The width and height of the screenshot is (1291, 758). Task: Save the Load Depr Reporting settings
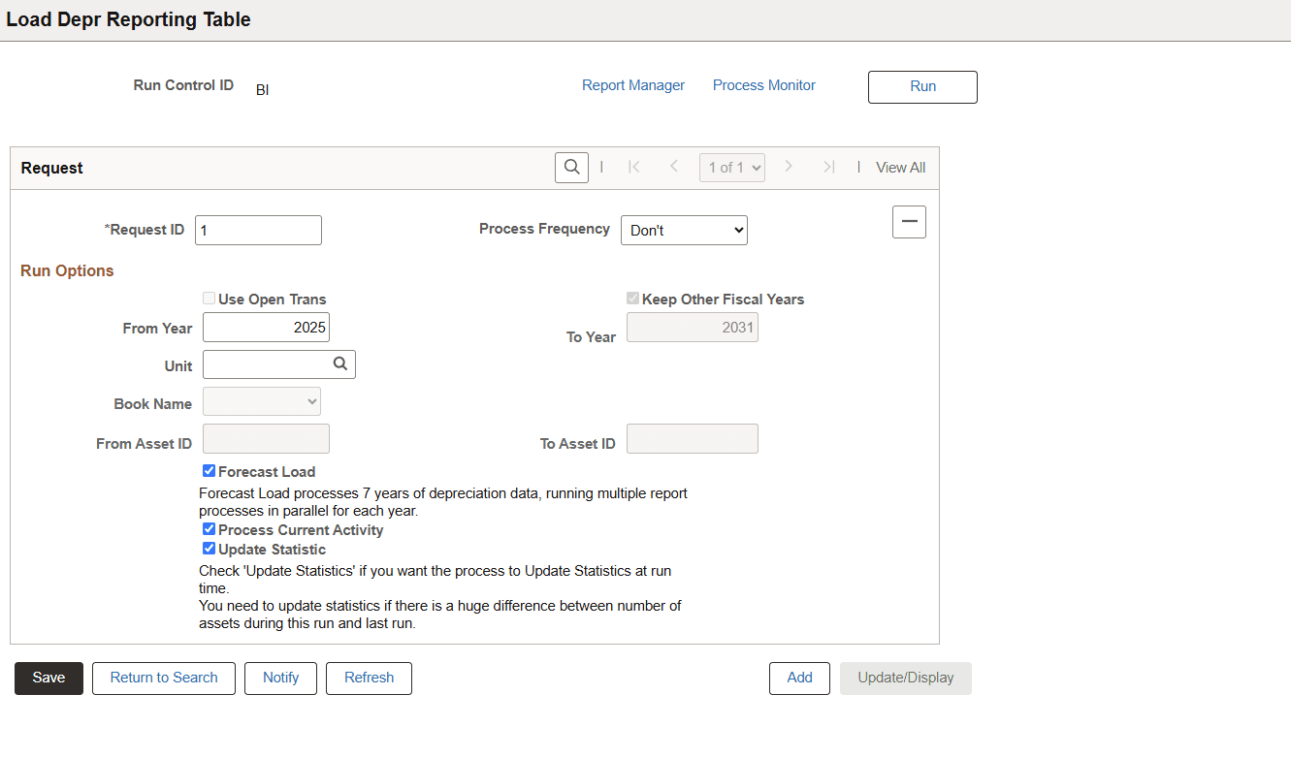[x=48, y=679]
